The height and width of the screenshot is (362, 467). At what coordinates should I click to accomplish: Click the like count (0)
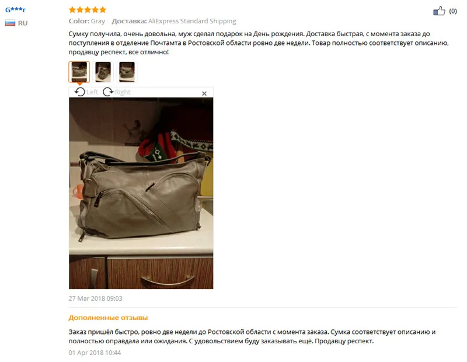(453, 11)
